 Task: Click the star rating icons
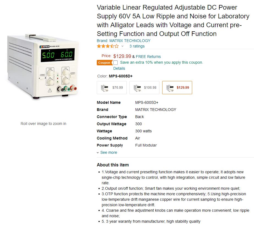pyautogui.click(x=108, y=46)
